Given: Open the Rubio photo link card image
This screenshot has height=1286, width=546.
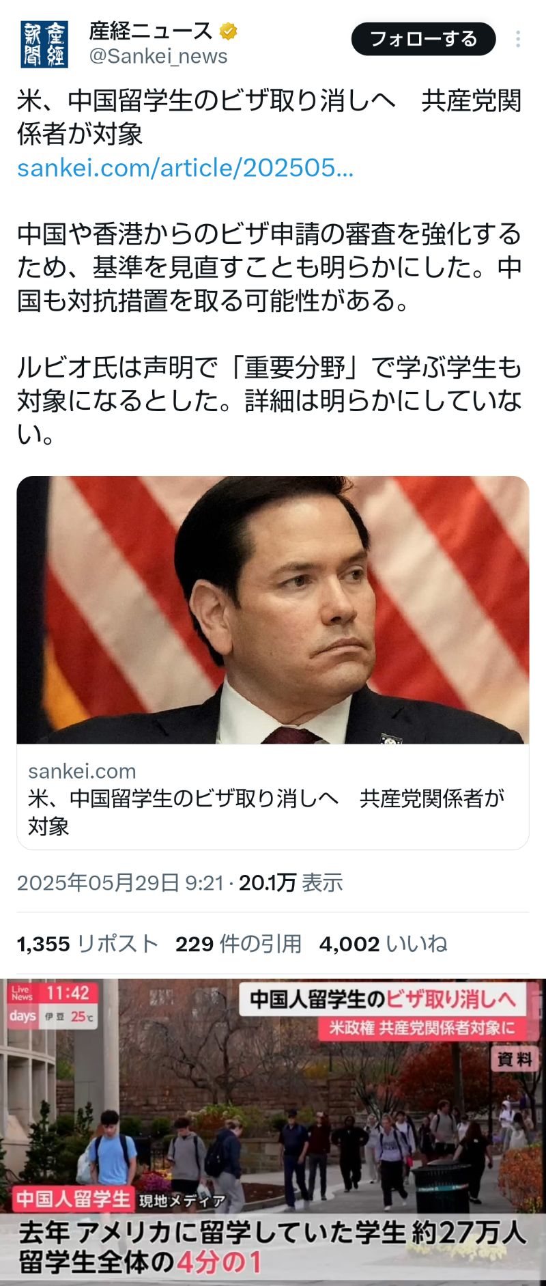Looking at the screenshot, I should (x=273, y=610).
